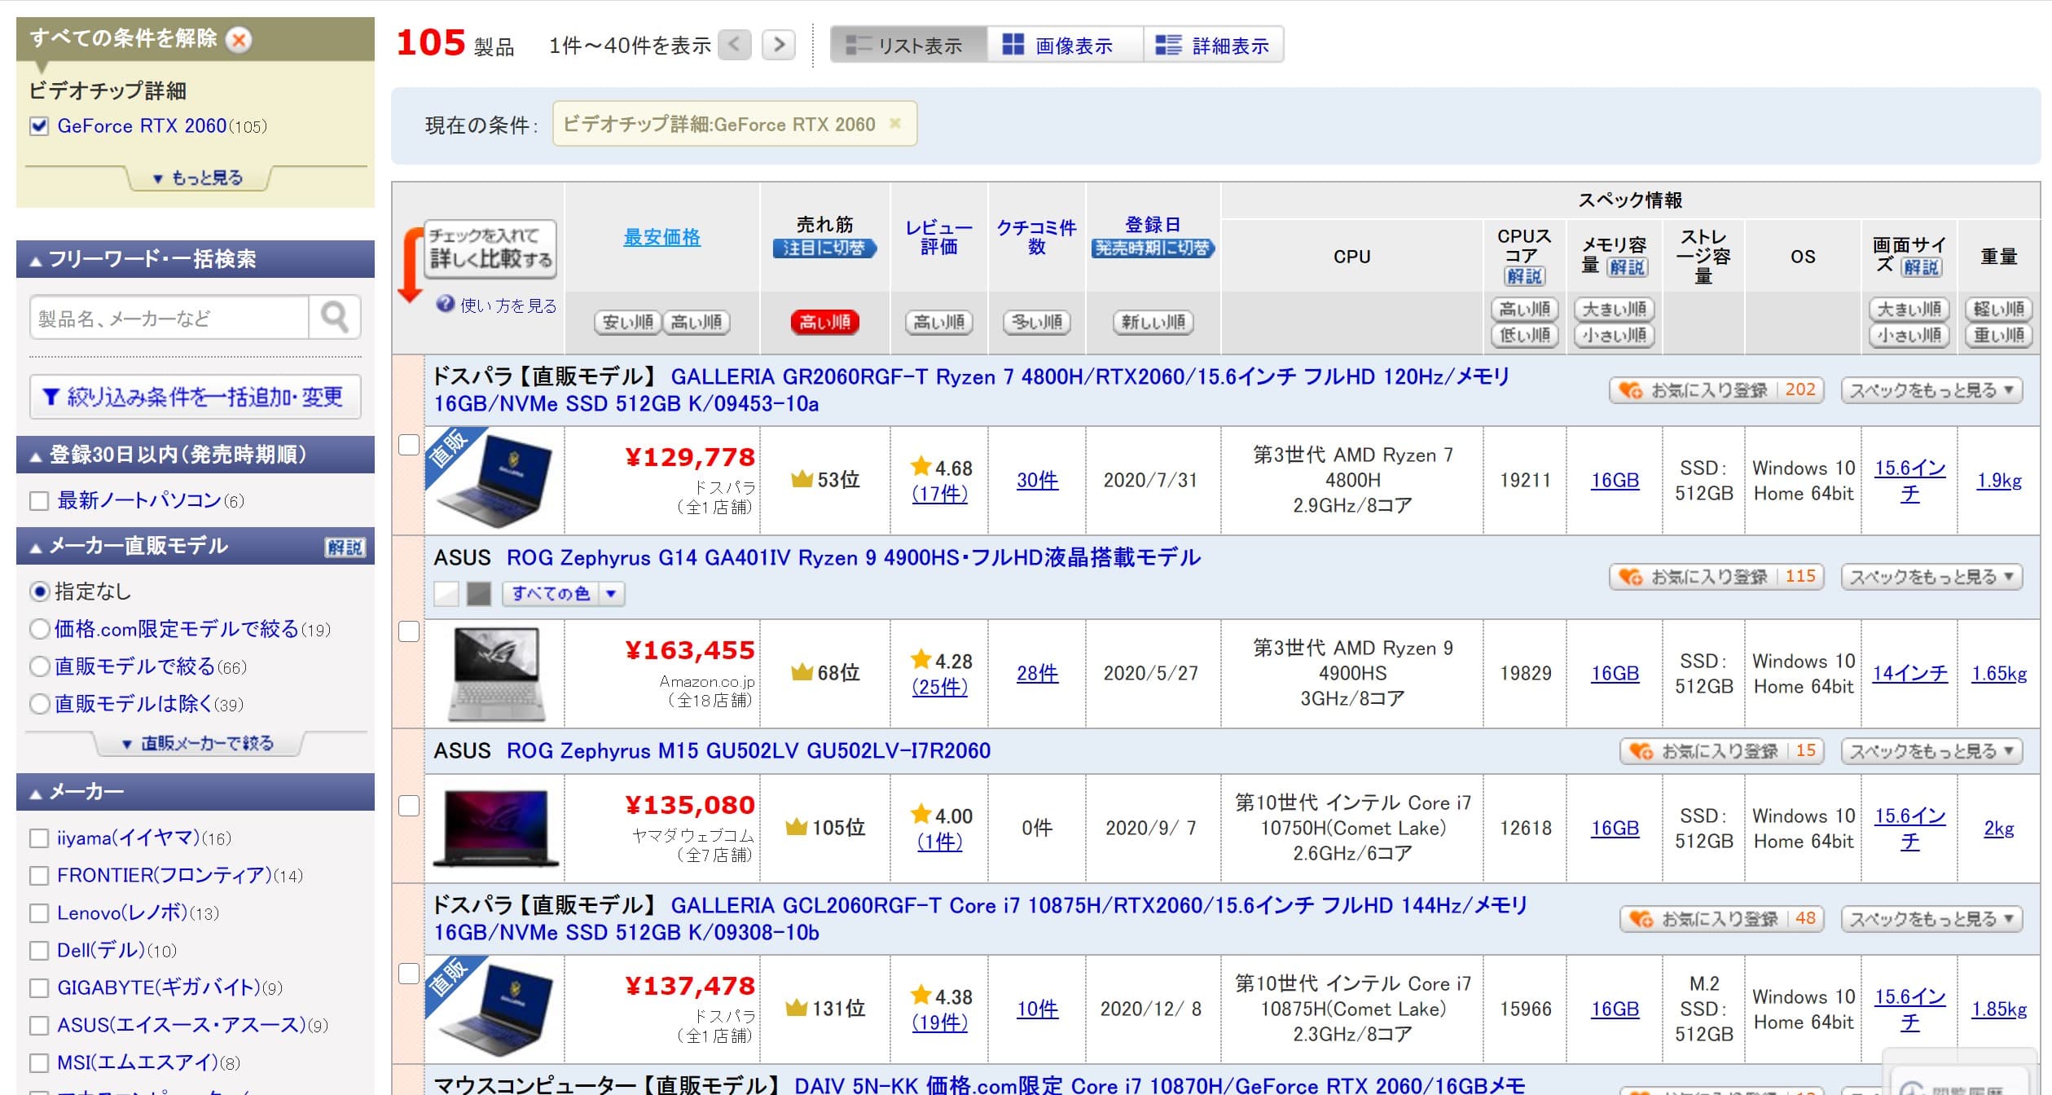Screen dimensions: 2052x1095
Task: Check 最新ノートパソコン filter
Action: [39, 500]
